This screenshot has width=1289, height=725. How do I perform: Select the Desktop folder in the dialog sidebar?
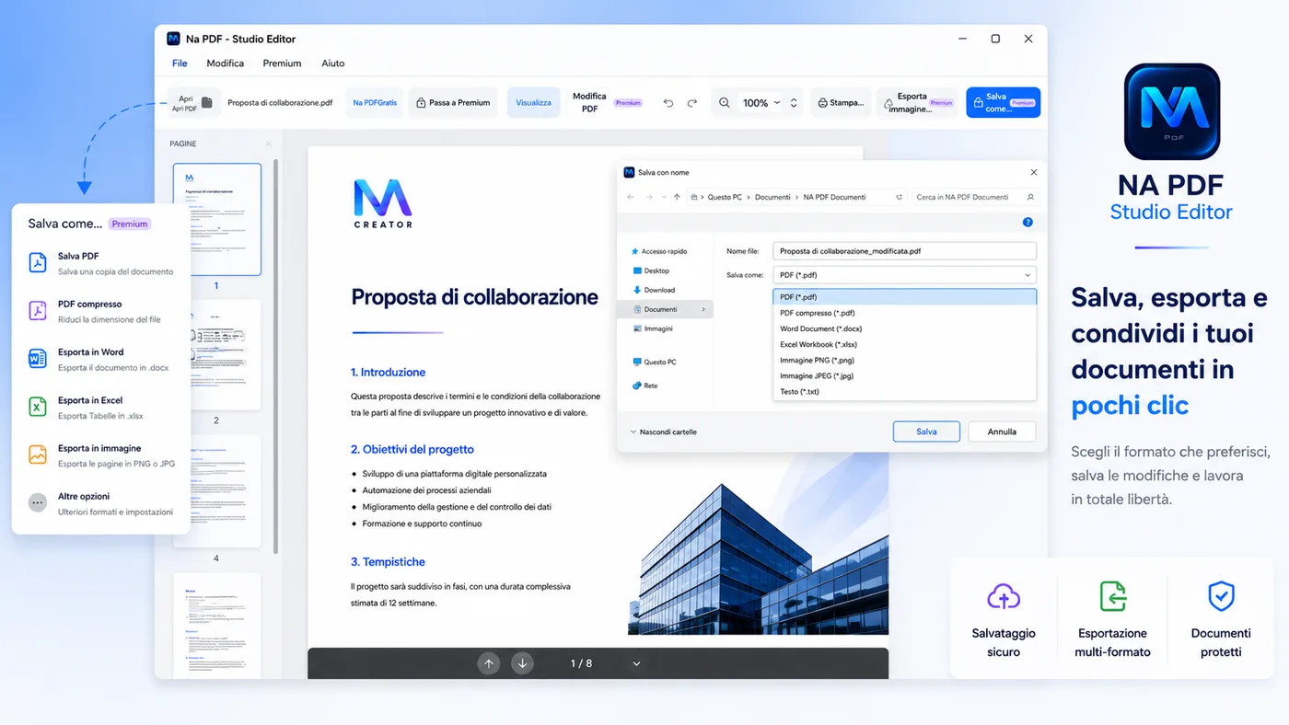pyautogui.click(x=652, y=270)
